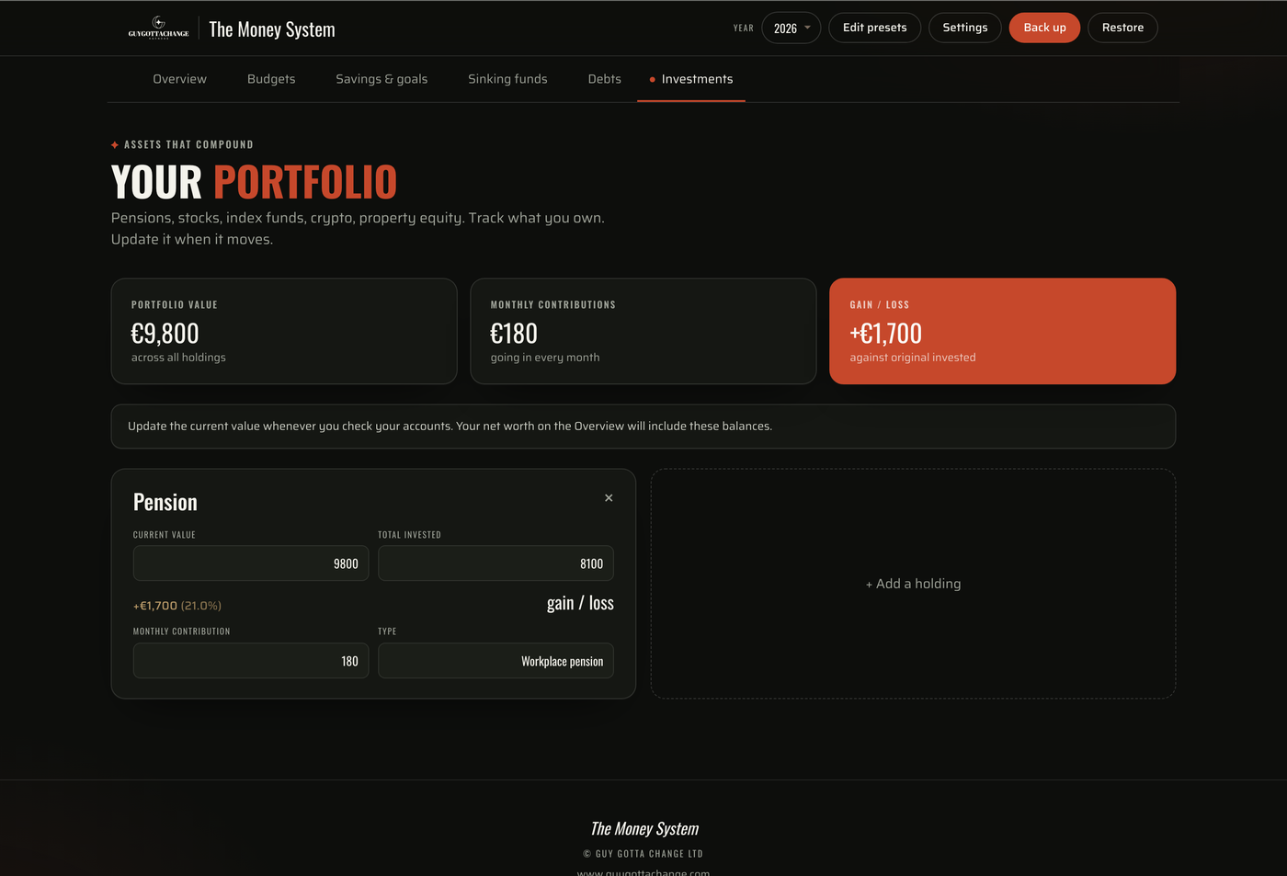Click the Restore button

pyautogui.click(x=1122, y=28)
